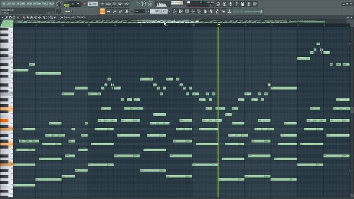Open the EDIT menu
This screenshot has height=199, width=354.
[8, 4]
